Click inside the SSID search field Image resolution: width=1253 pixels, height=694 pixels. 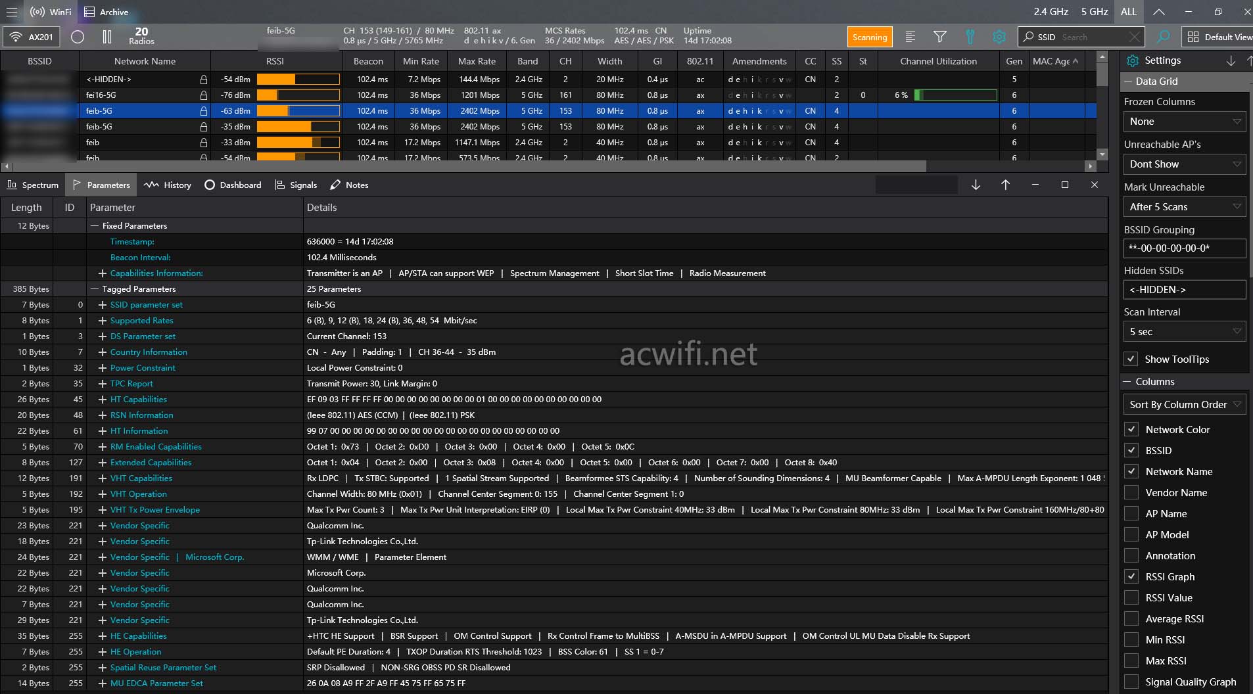pyautogui.click(x=1080, y=37)
